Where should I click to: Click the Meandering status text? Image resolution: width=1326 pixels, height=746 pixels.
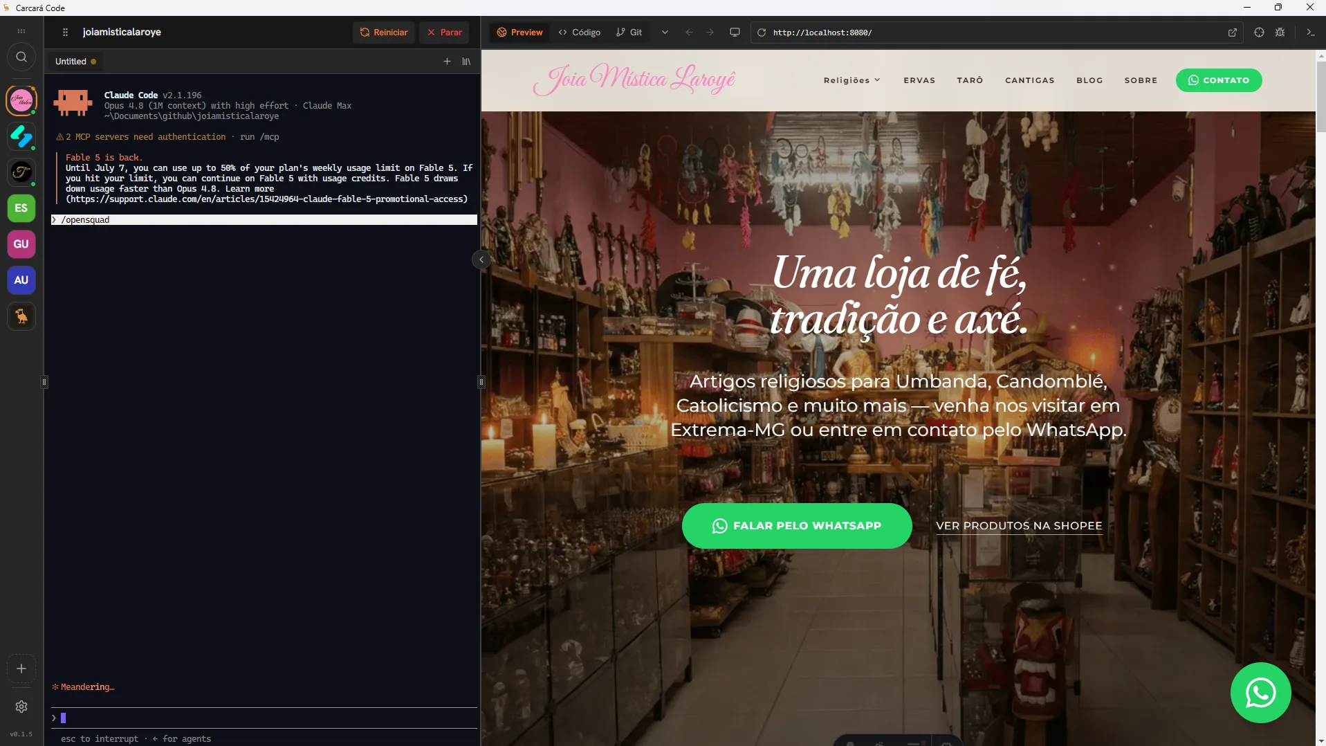[x=84, y=687]
